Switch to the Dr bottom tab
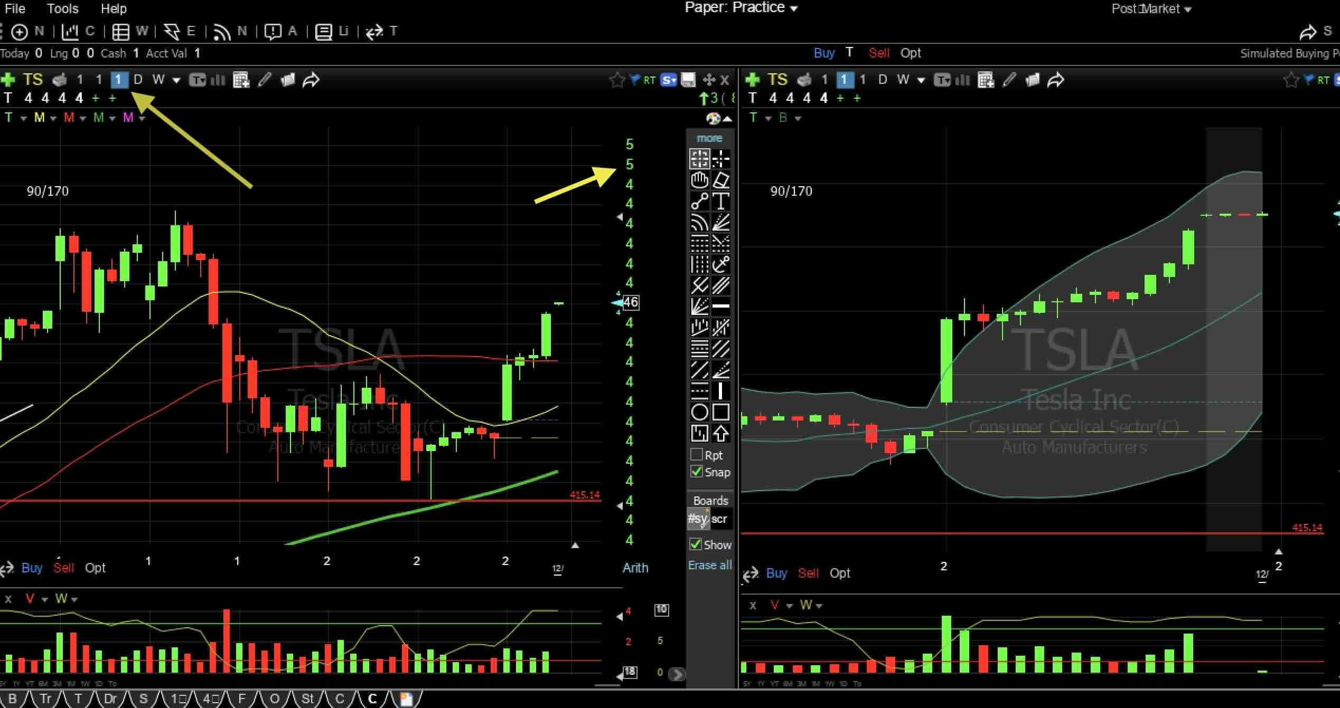Viewport: 1340px width, 708px height. tap(110, 699)
